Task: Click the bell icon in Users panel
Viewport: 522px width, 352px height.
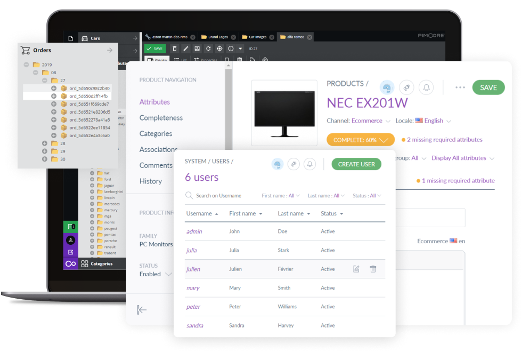Action: [x=309, y=164]
